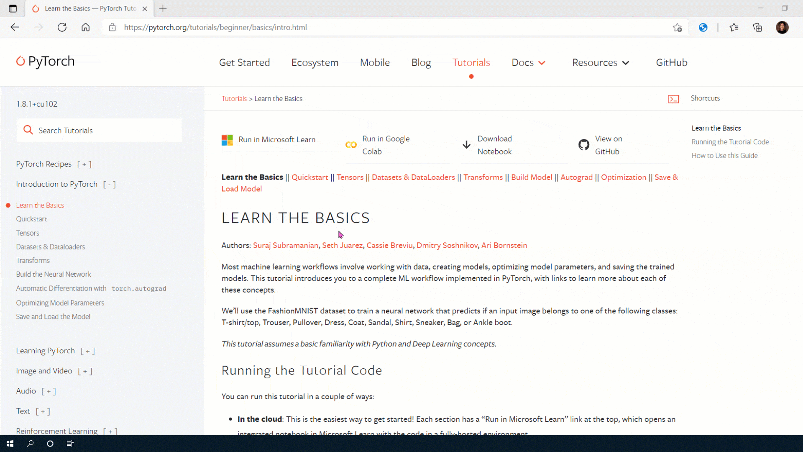Click the browser home icon
Image resolution: width=803 pixels, height=452 pixels.
tap(85, 27)
